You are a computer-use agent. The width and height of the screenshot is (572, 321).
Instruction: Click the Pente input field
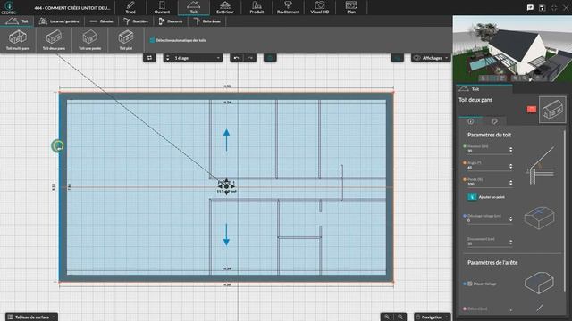487,185
